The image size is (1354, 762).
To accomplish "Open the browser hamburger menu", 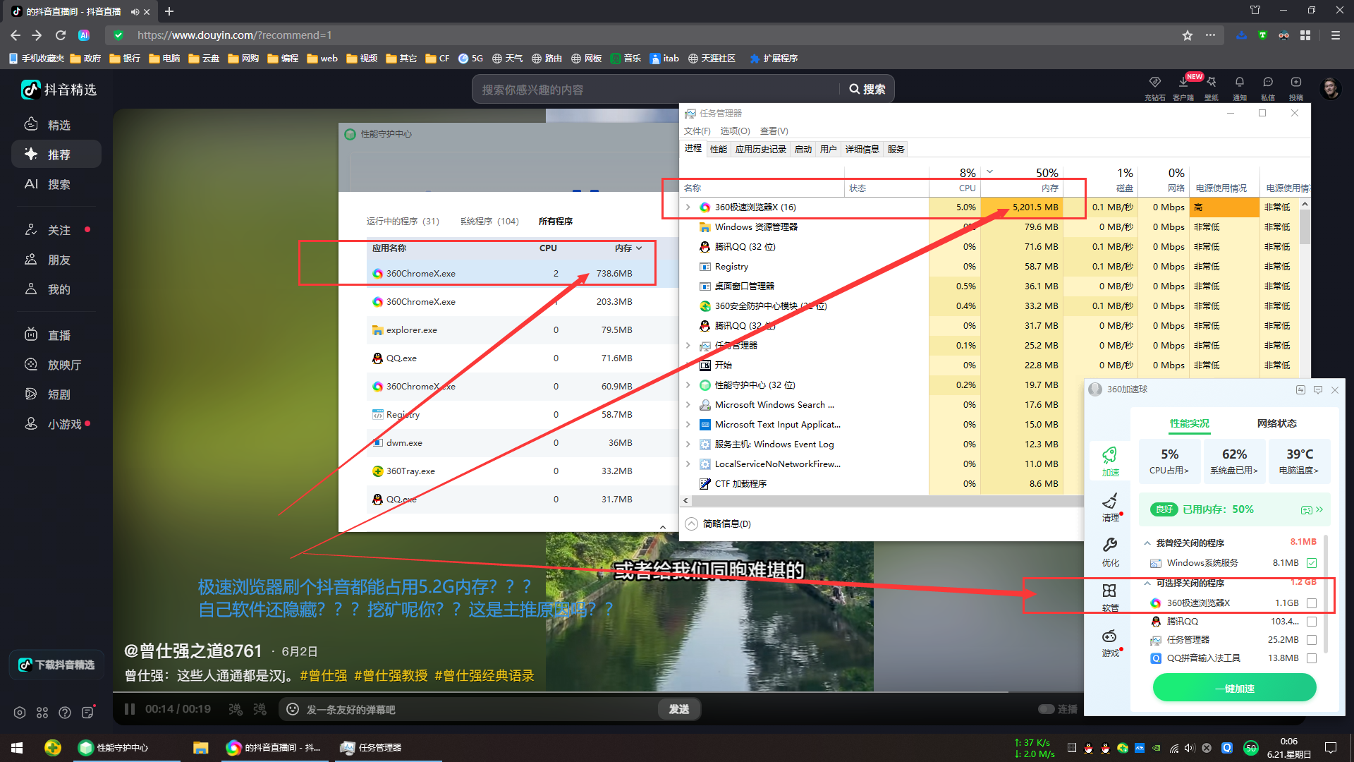I will pos(1336,35).
